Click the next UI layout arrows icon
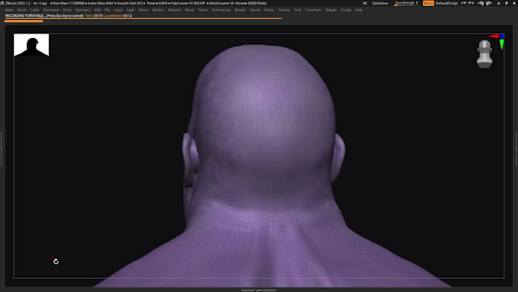Screen dimensions: 518x292 (x=471, y=3)
